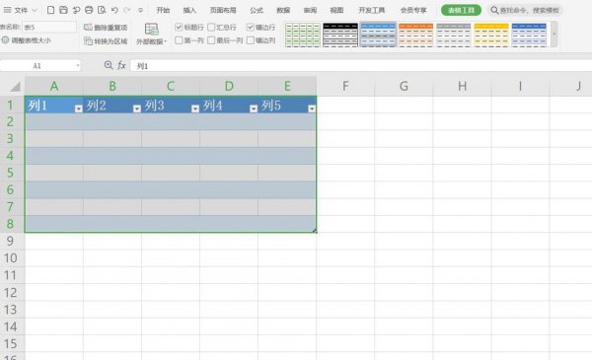Open the 列2 filter dropdown

click(137, 108)
